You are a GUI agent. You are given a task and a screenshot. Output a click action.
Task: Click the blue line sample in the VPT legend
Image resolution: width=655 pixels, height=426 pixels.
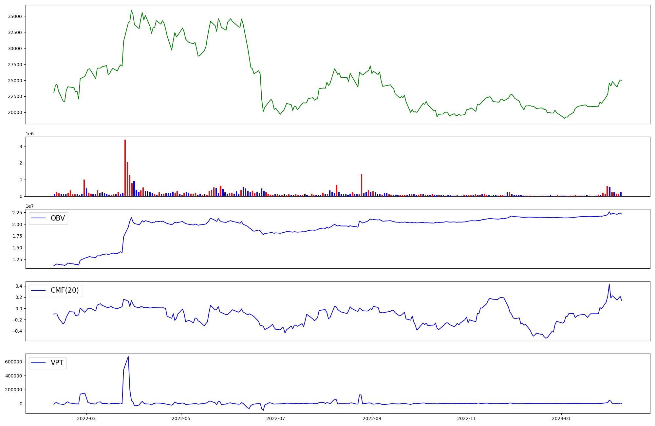pos(39,363)
